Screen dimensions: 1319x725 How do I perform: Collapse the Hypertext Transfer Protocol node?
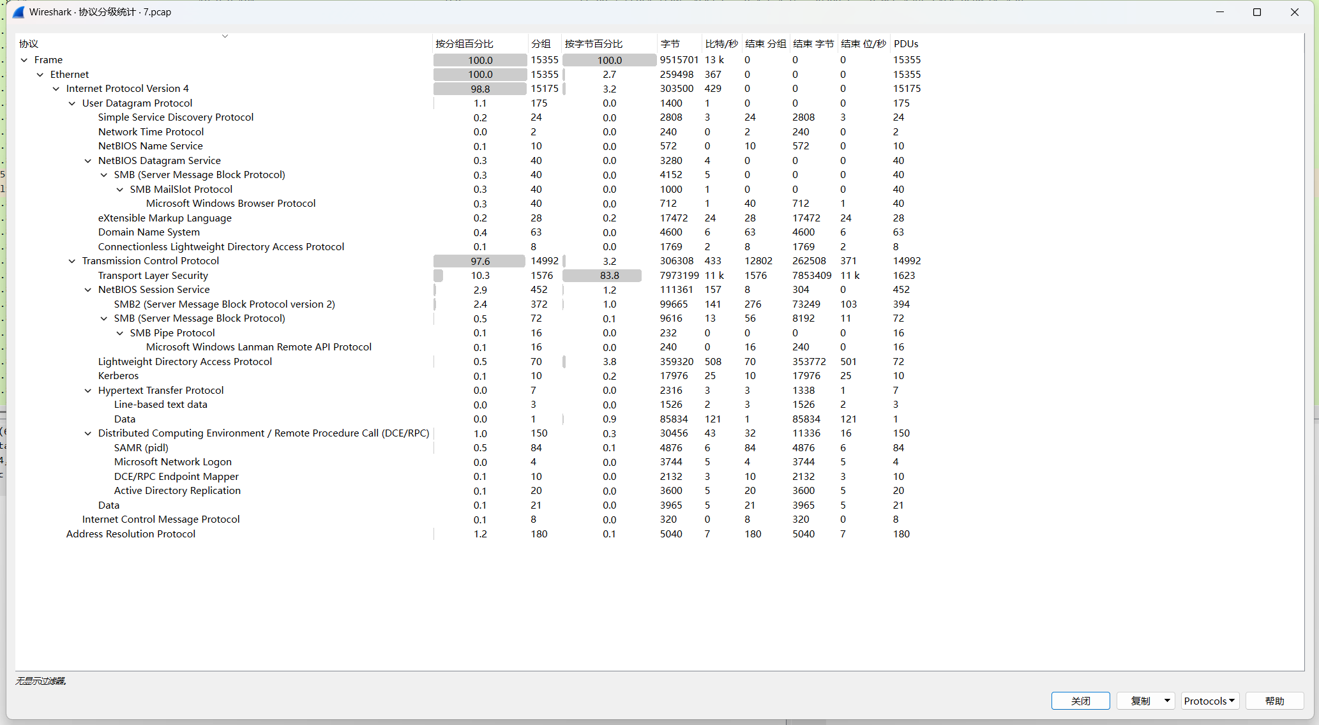pos(88,391)
